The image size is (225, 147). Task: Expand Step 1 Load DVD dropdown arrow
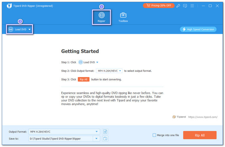[x=97, y=62]
